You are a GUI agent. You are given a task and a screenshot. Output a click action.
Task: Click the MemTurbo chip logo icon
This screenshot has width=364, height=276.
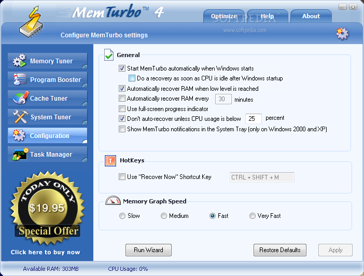[31, 22]
